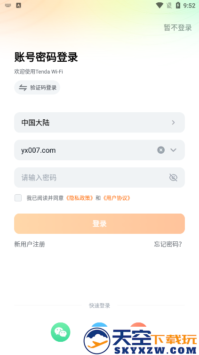Clear the account field with the X icon

(x=161, y=150)
